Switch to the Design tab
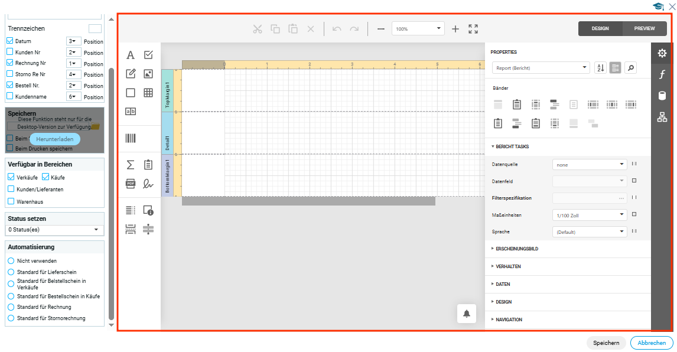This screenshot has height=352, width=677. pos(600,28)
